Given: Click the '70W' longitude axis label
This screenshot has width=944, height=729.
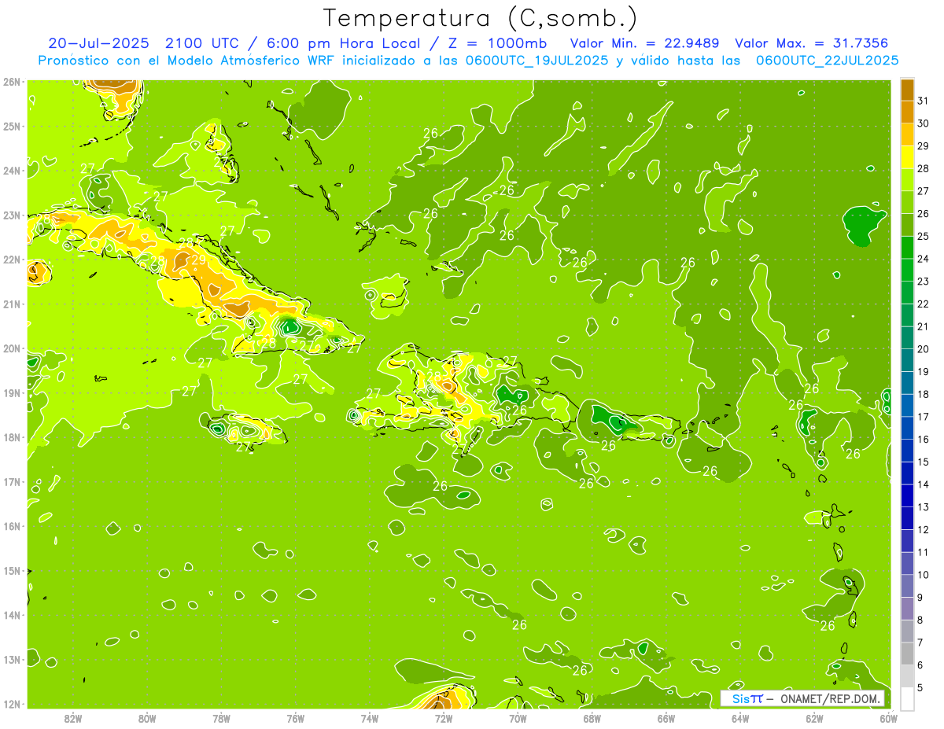Looking at the screenshot, I should tap(518, 718).
